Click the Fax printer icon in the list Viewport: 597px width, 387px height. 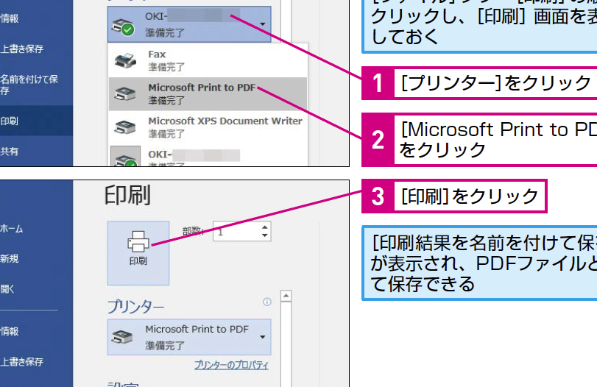click(124, 60)
